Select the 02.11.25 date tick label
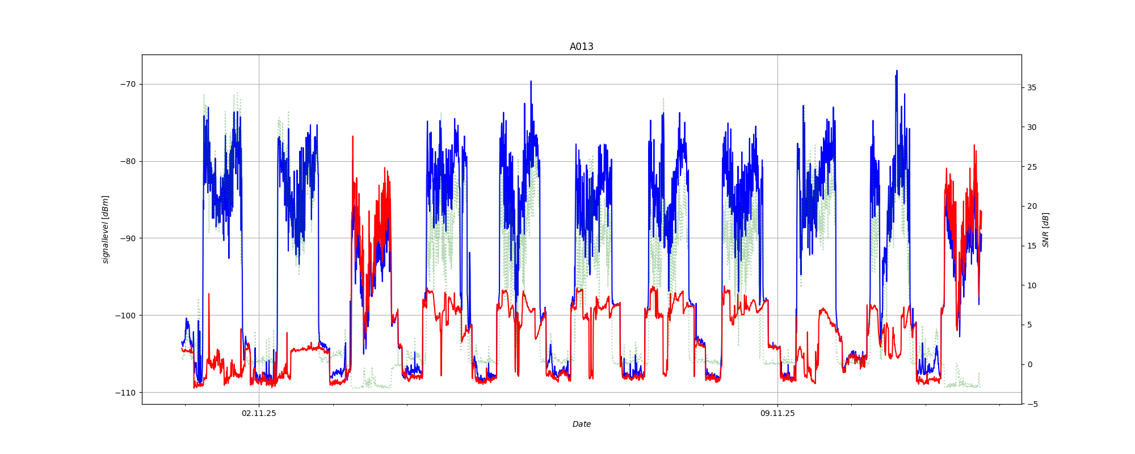1135x454 pixels. [259, 414]
